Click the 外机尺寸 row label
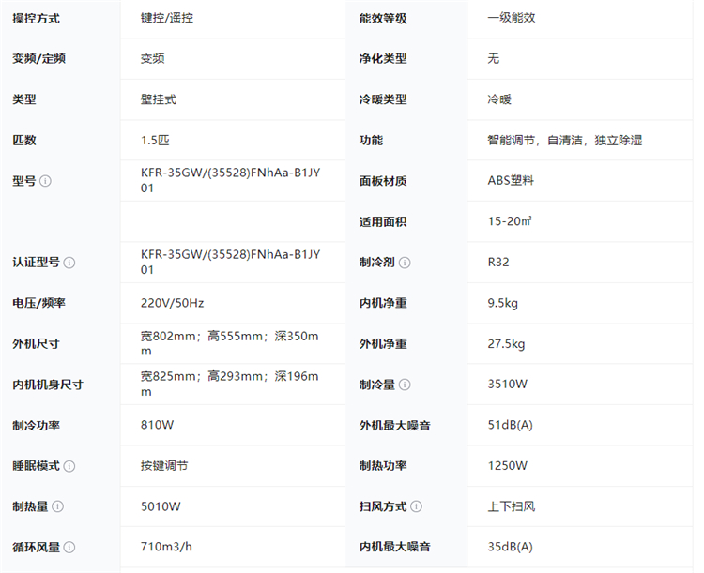Screen dimensions: 704x573 pos(36,344)
